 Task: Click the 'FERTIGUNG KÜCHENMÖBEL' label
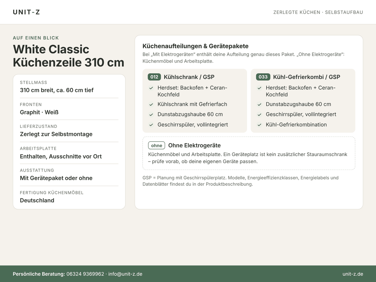(52, 193)
